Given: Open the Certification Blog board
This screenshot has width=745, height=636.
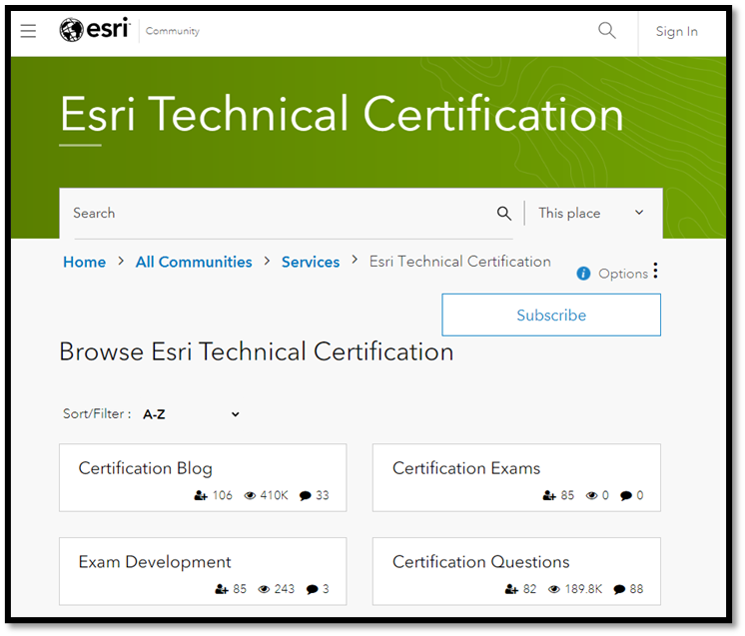Looking at the screenshot, I should pos(146,468).
